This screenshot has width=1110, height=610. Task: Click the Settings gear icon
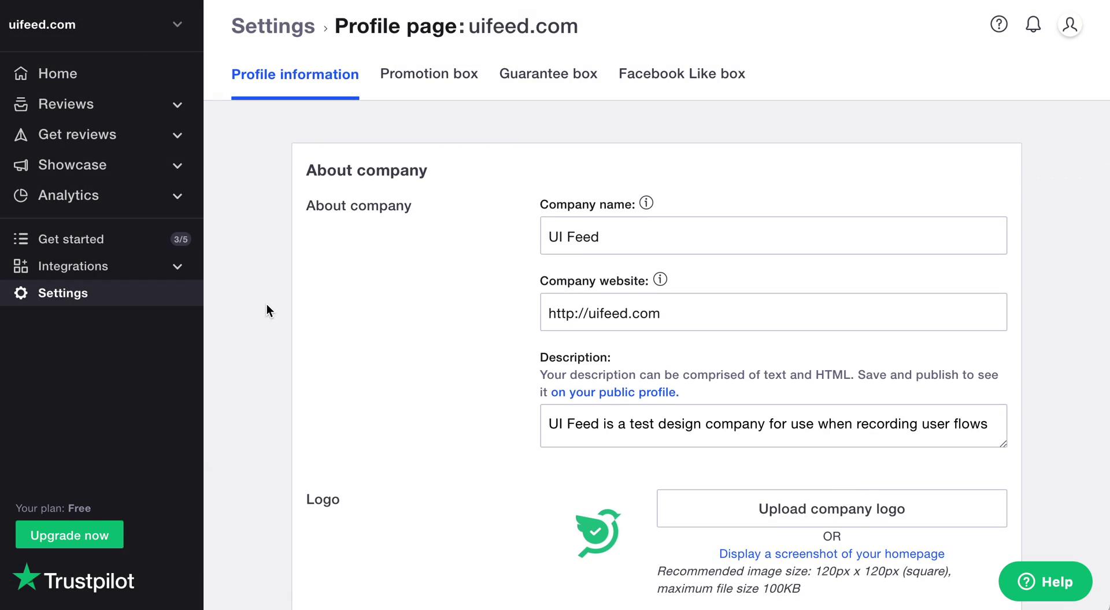21,293
